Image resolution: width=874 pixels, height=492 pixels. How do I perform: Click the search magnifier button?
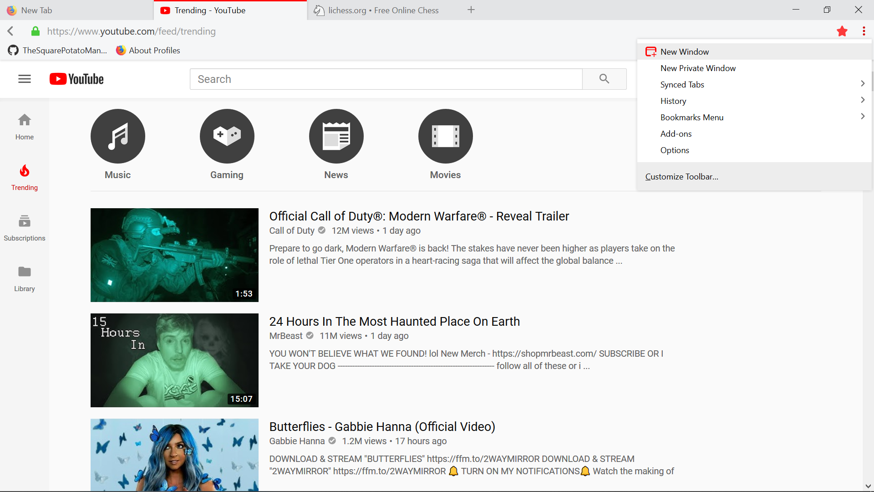click(604, 79)
